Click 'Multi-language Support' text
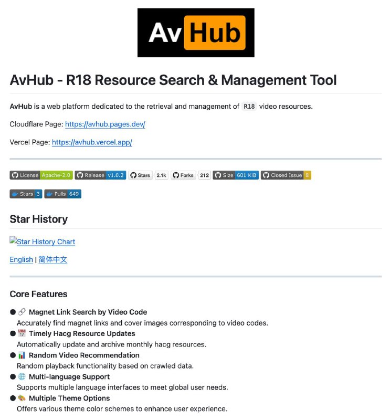Viewport: 390px width, 420px height. tap(69, 376)
